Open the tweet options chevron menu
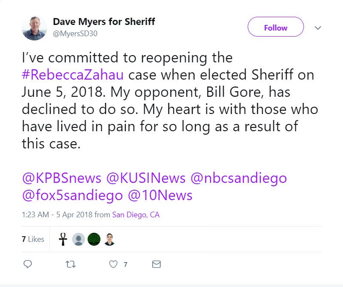Viewport: 343px width, 287px height. coord(318,28)
